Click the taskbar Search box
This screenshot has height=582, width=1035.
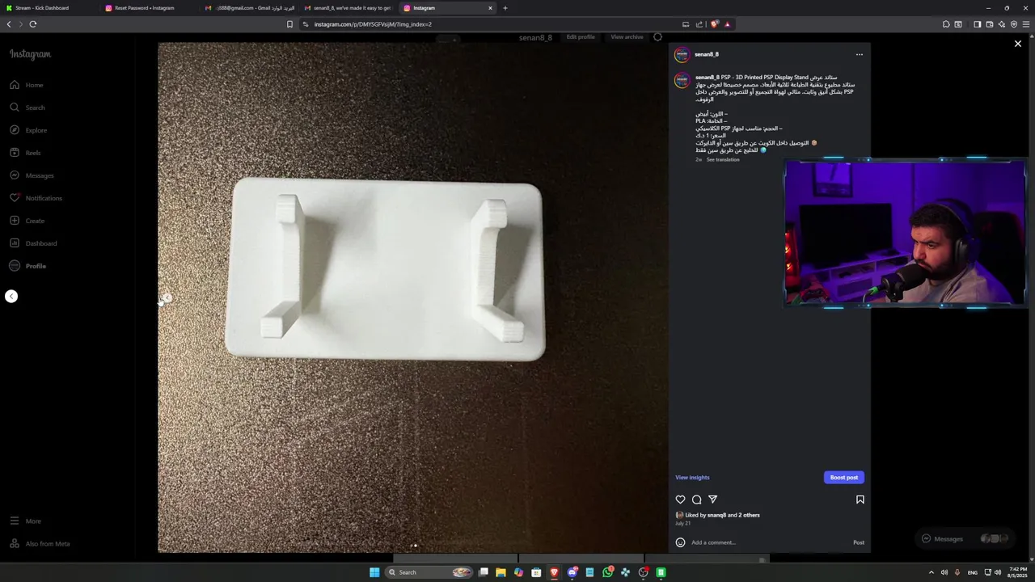click(429, 572)
